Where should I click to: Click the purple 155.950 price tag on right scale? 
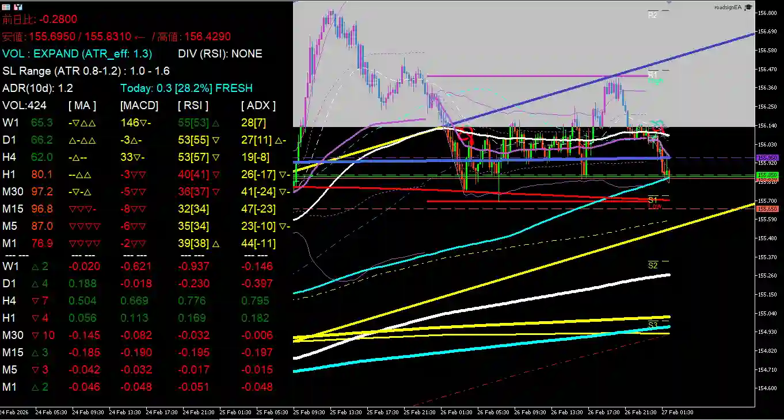767,157
